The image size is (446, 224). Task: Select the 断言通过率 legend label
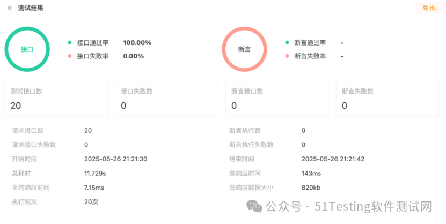click(310, 42)
